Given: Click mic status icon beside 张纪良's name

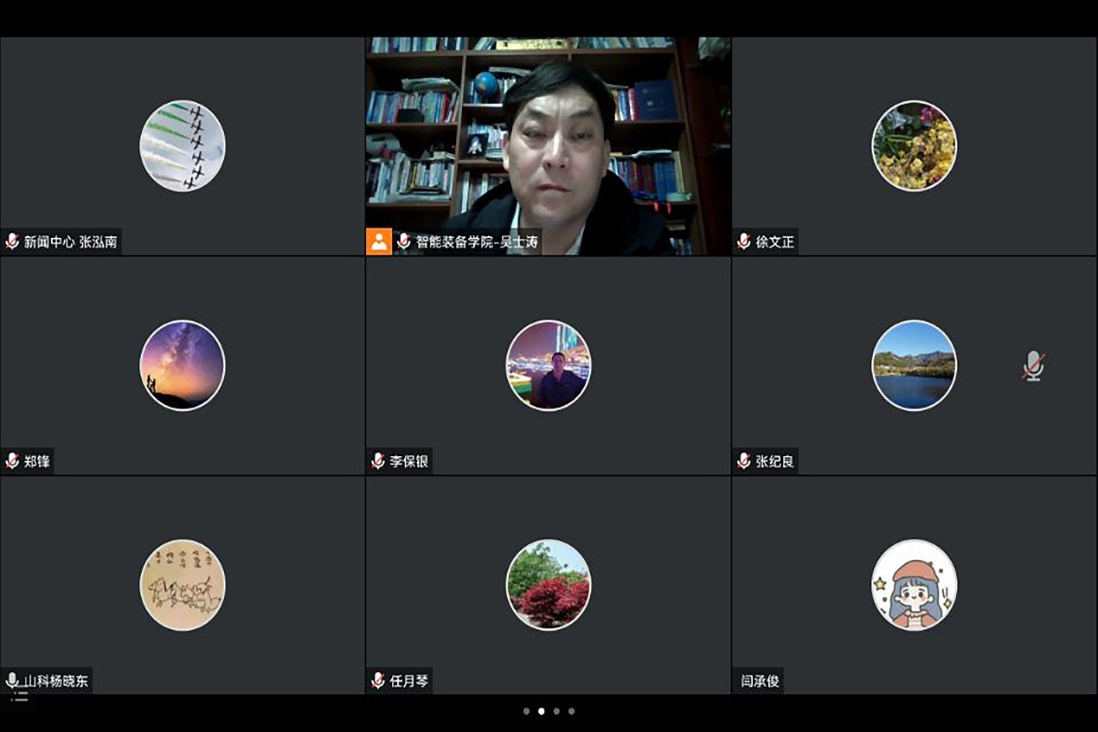Looking at the screenshot, I should 743,461.
